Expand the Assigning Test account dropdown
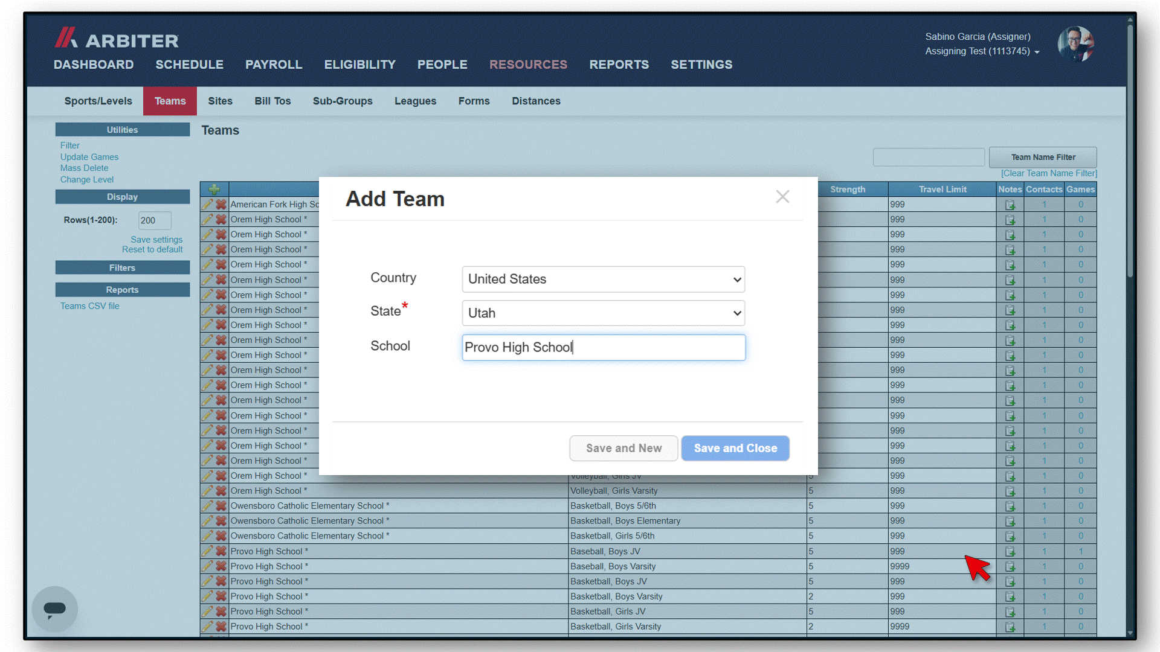Screen dimensions: 1160x652 point(982,51)
